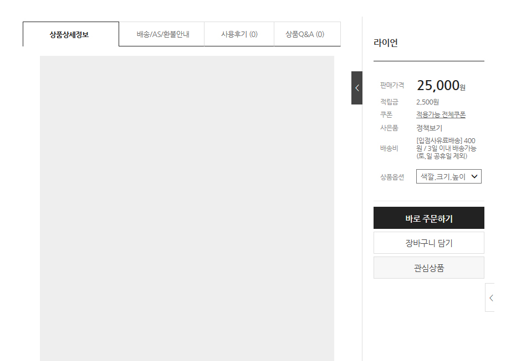Click the 사은품 label
This screenshot has height=361, width=511.
click(x=389, y=128)
